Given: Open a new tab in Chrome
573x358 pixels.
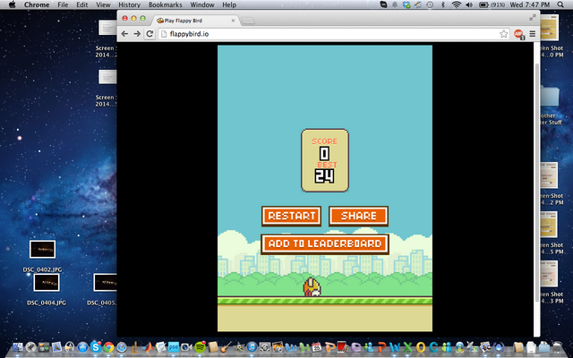Looking at the screenshot, I should [248, 21].
